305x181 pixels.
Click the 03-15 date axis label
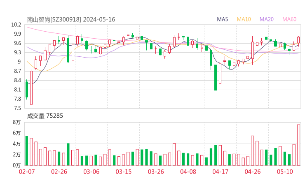pyautogui.click(x=124, y=172)
